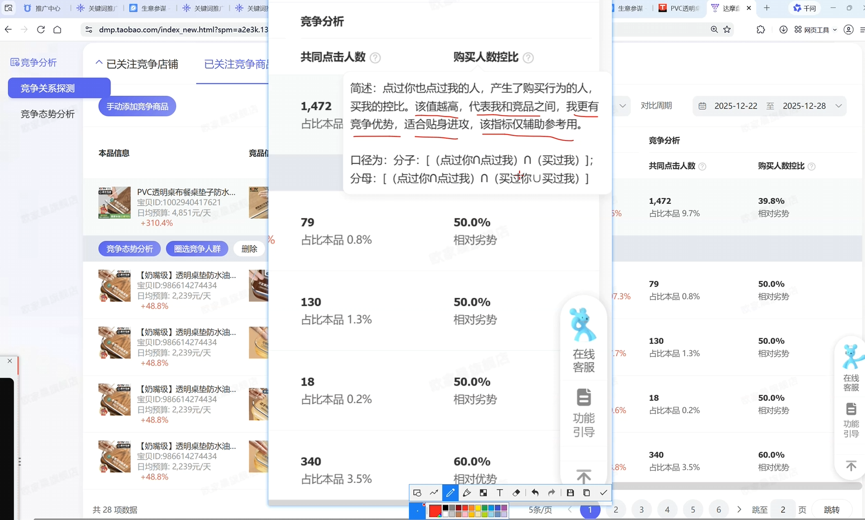Image resolution: width=865 pixels, height=520 pixels.
Task: Select the text annotation tool
Action: (500, 493)
